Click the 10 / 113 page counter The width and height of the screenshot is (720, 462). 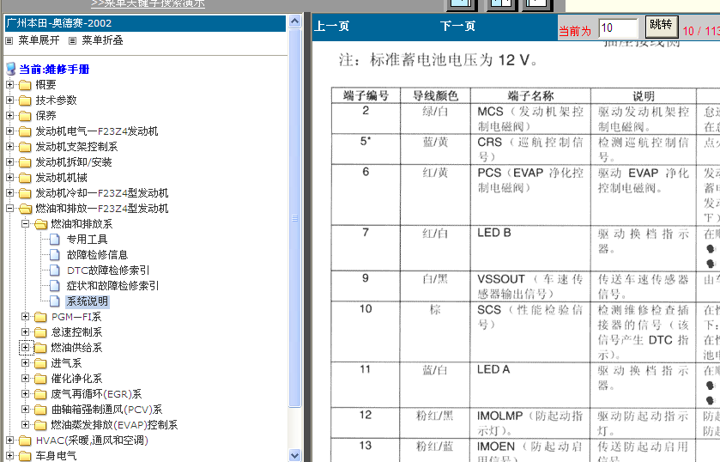pyautogui.click(x=701, y=31)
